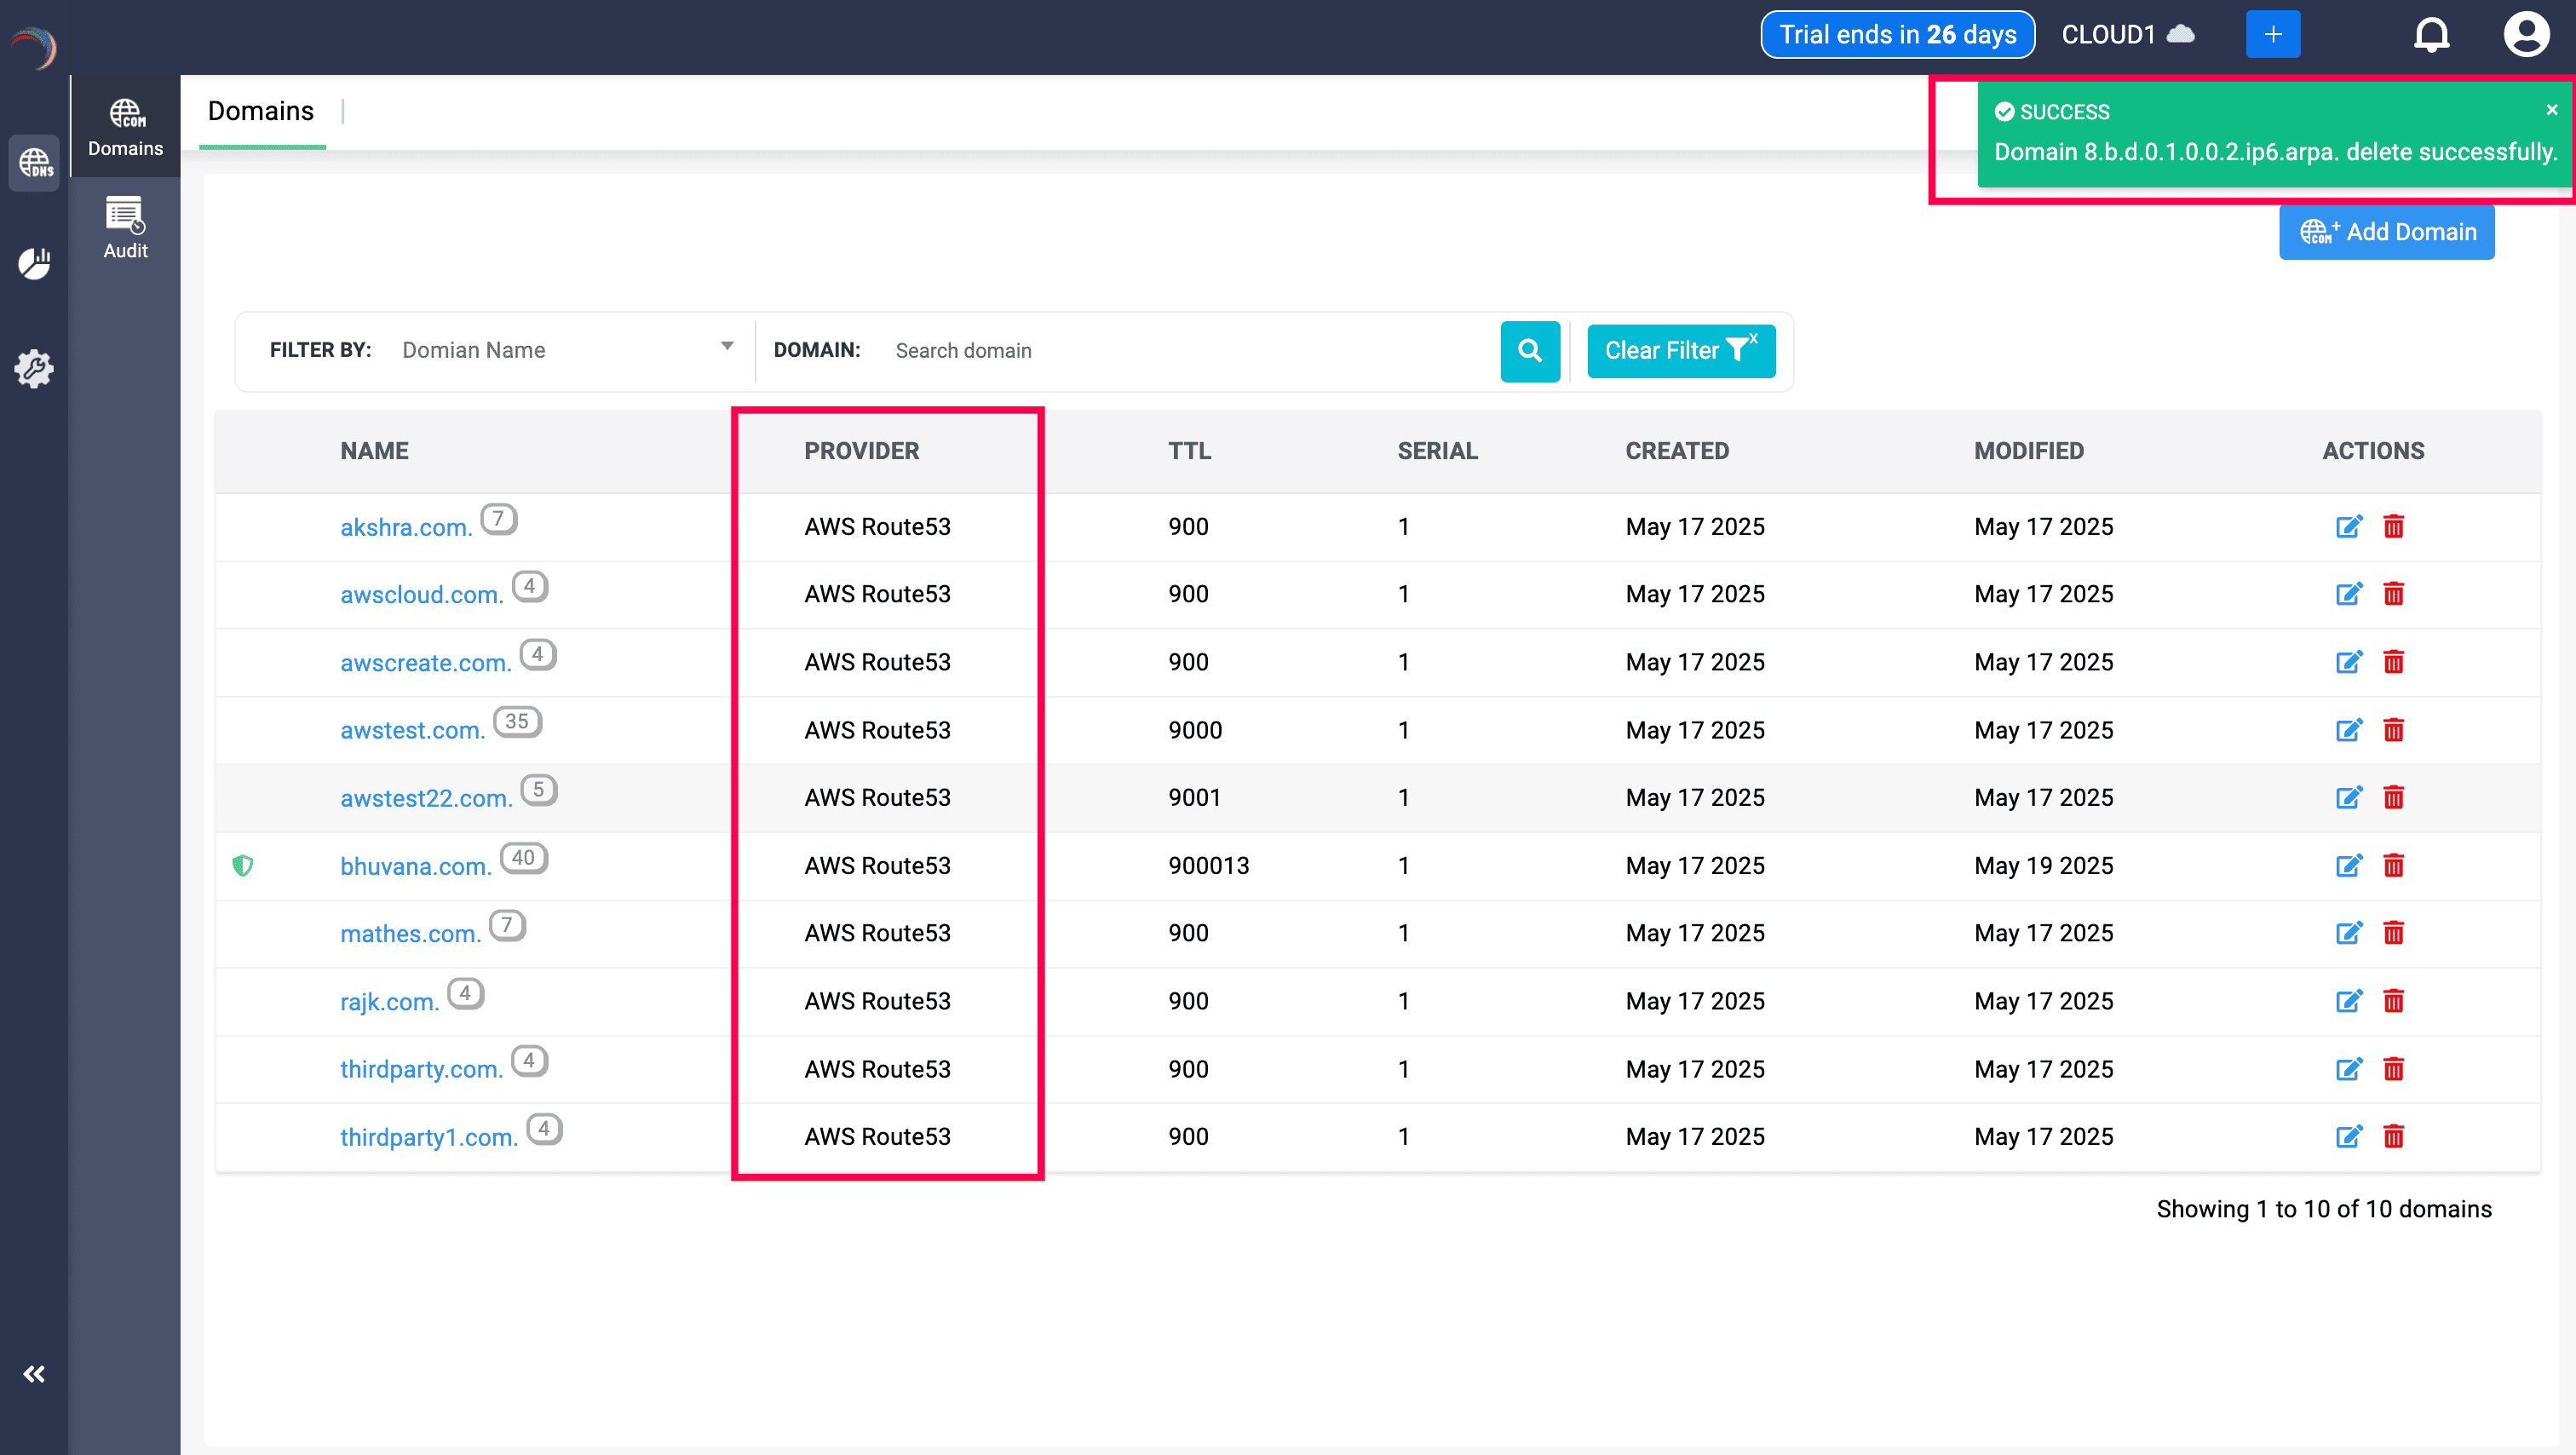
Task: Click the Search domain input field
Action: (1150, 350)
